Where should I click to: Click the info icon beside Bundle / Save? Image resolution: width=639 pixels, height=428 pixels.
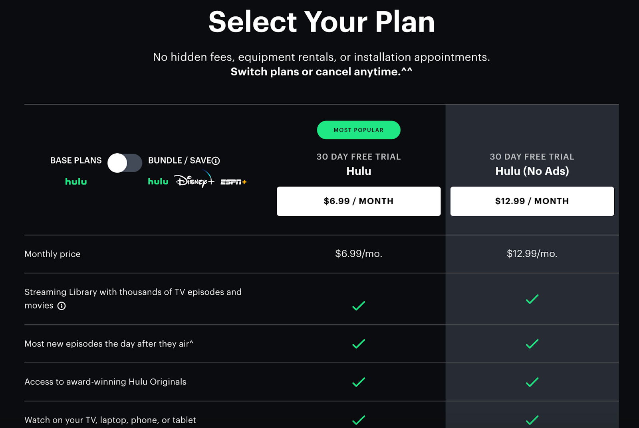tap(216, 161)
